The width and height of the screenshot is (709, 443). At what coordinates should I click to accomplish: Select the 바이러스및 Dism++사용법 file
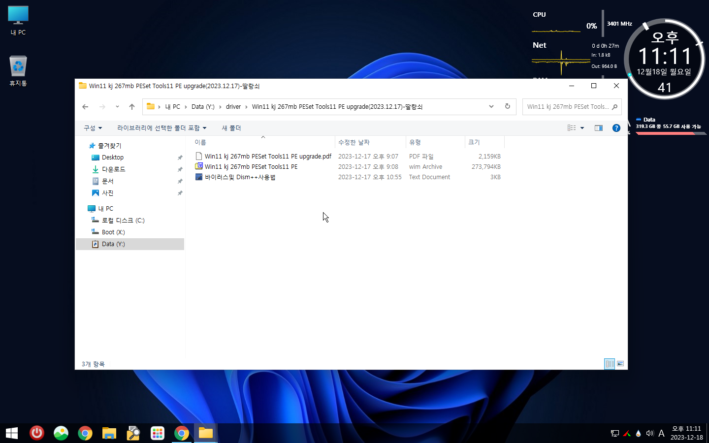click(240, 177)
